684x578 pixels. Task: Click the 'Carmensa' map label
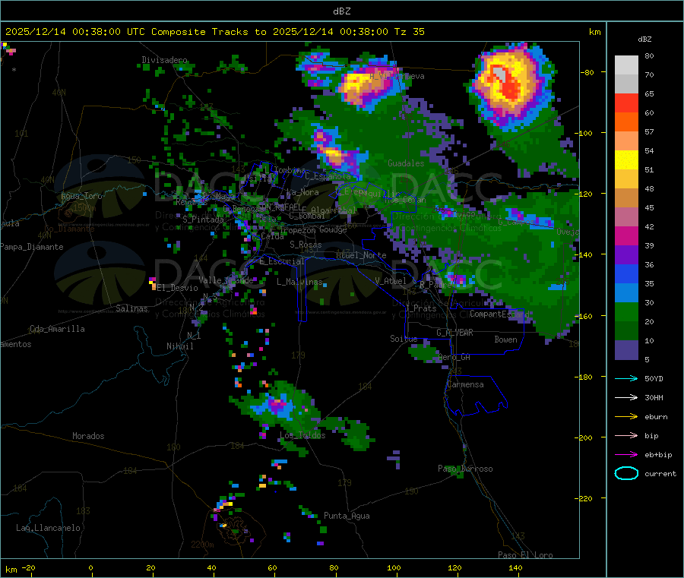point(465,384)
